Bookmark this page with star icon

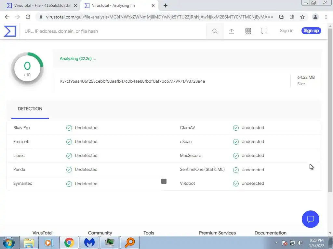[x=302, y=17]
